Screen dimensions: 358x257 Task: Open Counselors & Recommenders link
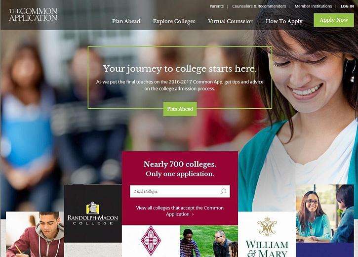(259, 6)
